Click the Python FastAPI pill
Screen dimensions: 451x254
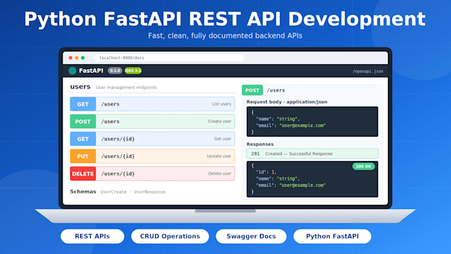[x=332, y=236]
